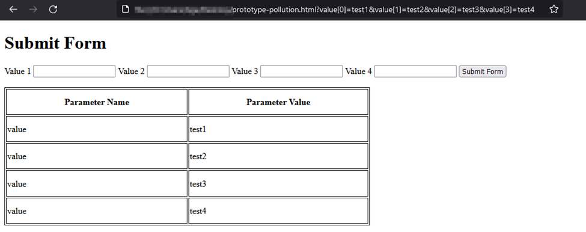Image resolution: width=586 pixels, height=232 pixels.
Task: Click the value cell in the test2 row
Action: (x=97, y=156)
